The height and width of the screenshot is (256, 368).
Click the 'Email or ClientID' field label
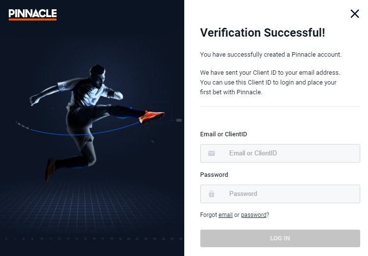(227, 134)
